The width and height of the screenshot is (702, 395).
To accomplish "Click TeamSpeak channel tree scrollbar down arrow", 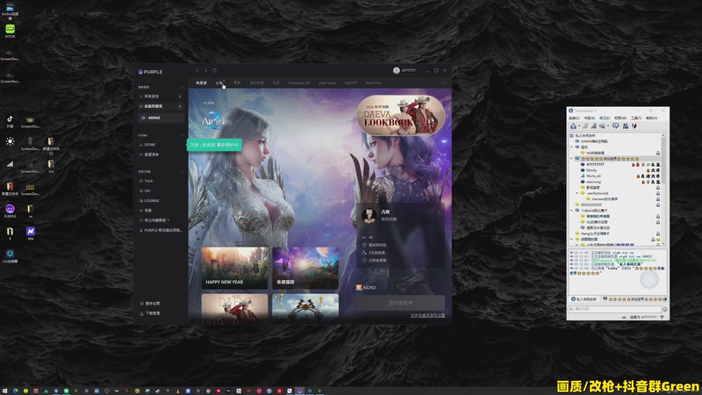I will 663,244.
